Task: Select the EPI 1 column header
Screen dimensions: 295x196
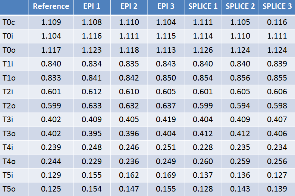Action: pos(92,7)
